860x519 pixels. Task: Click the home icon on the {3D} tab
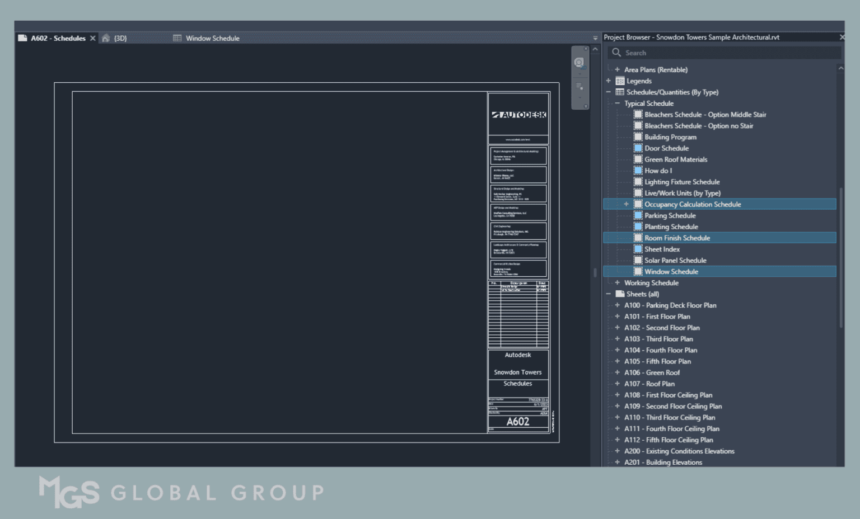pos(106,38)
